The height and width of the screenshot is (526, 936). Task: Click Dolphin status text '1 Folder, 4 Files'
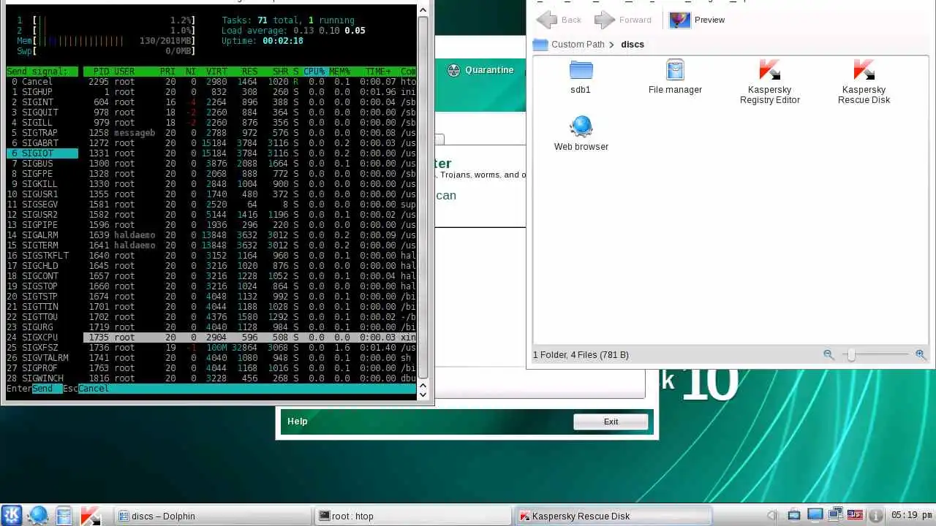581,355
